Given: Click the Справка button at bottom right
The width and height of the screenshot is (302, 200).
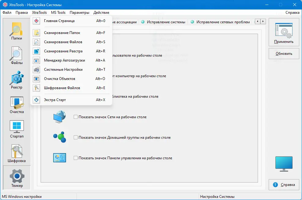Looking at the screenshot, I should (284, 185).
